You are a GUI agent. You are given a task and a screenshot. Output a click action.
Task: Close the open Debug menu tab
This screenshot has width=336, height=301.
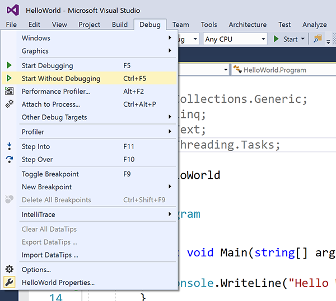click(x=150, y=25)
